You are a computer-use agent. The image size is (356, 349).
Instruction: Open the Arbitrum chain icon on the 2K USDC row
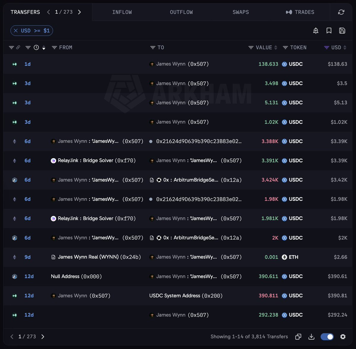click(x=15, y=238)
